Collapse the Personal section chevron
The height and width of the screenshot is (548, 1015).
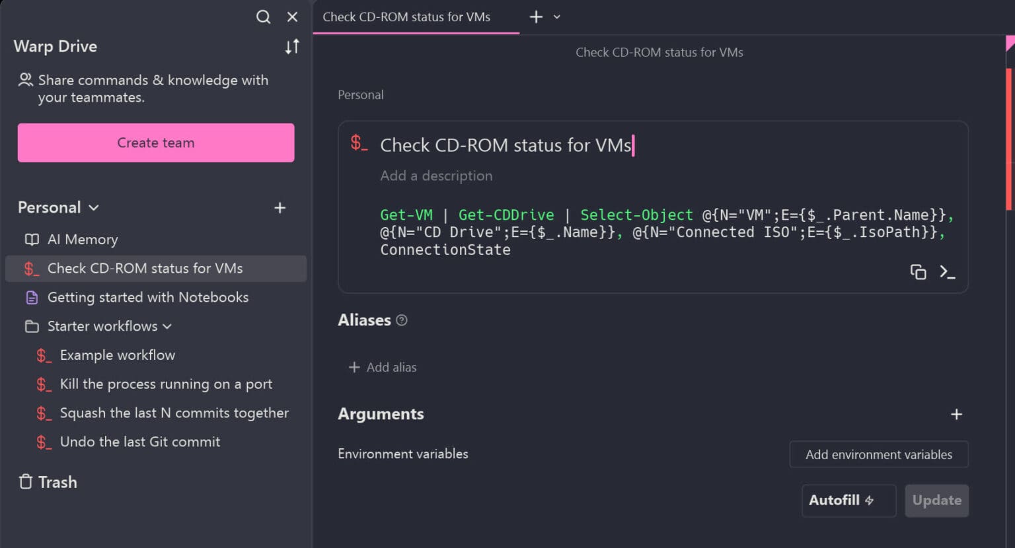tap(93, 207)
